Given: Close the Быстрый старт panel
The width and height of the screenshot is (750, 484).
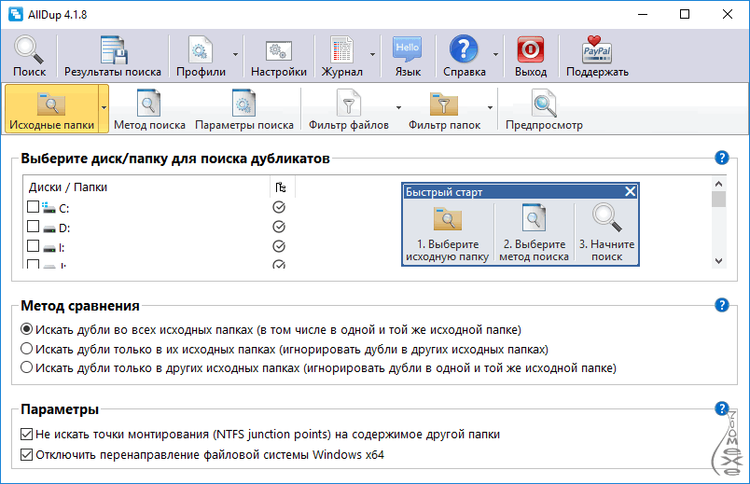Looking at the screenshot, I should 631,191.
